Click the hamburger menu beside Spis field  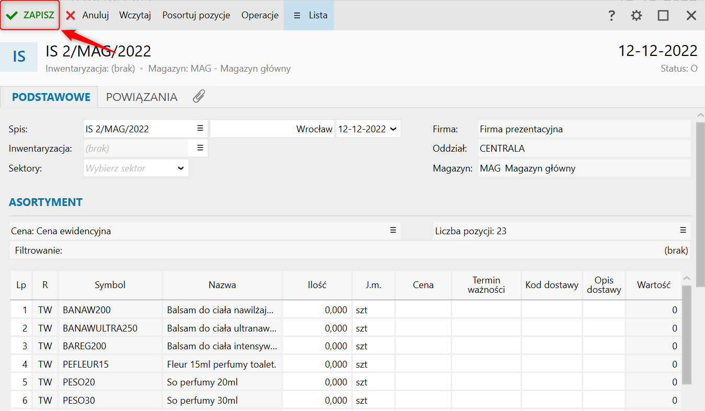(x=200, y=129)
